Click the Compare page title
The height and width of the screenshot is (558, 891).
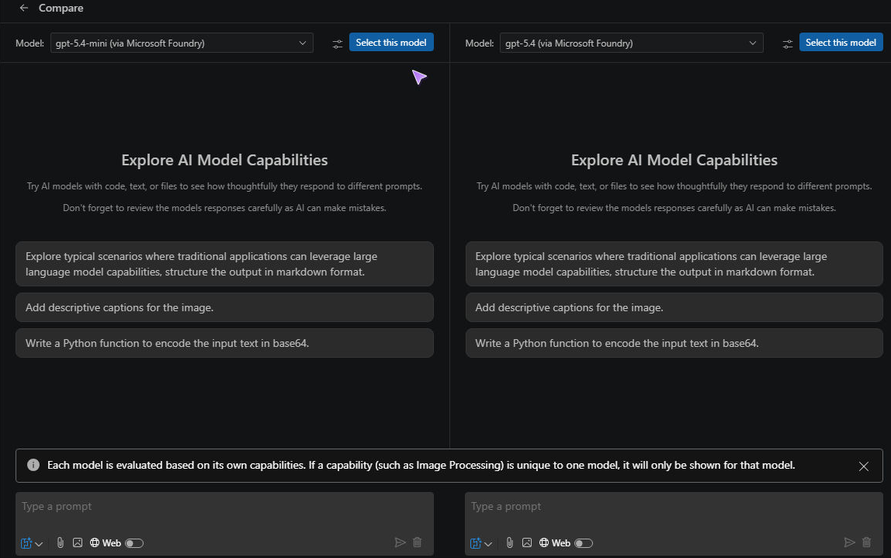(x=61, y=8)
